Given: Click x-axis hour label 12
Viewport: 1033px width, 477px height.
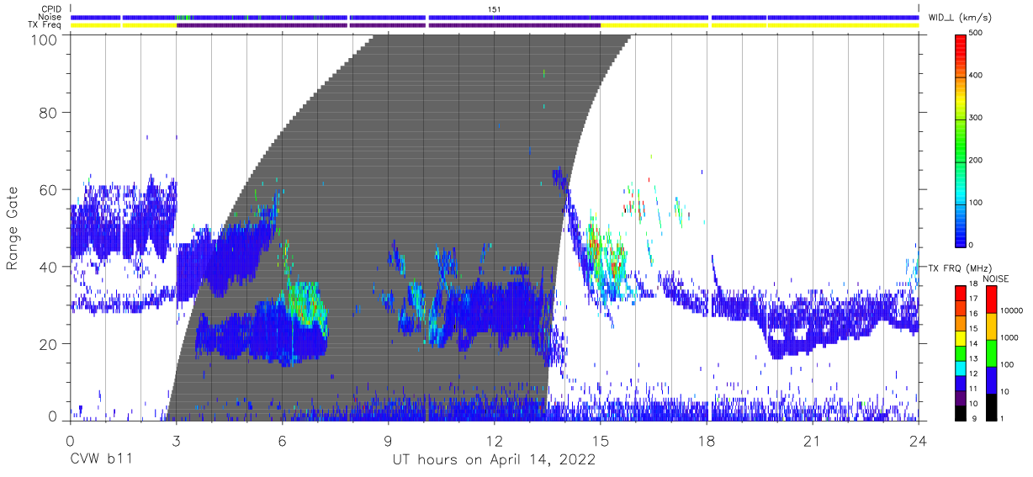Looking at the screenshot, I should click(494, 440).
